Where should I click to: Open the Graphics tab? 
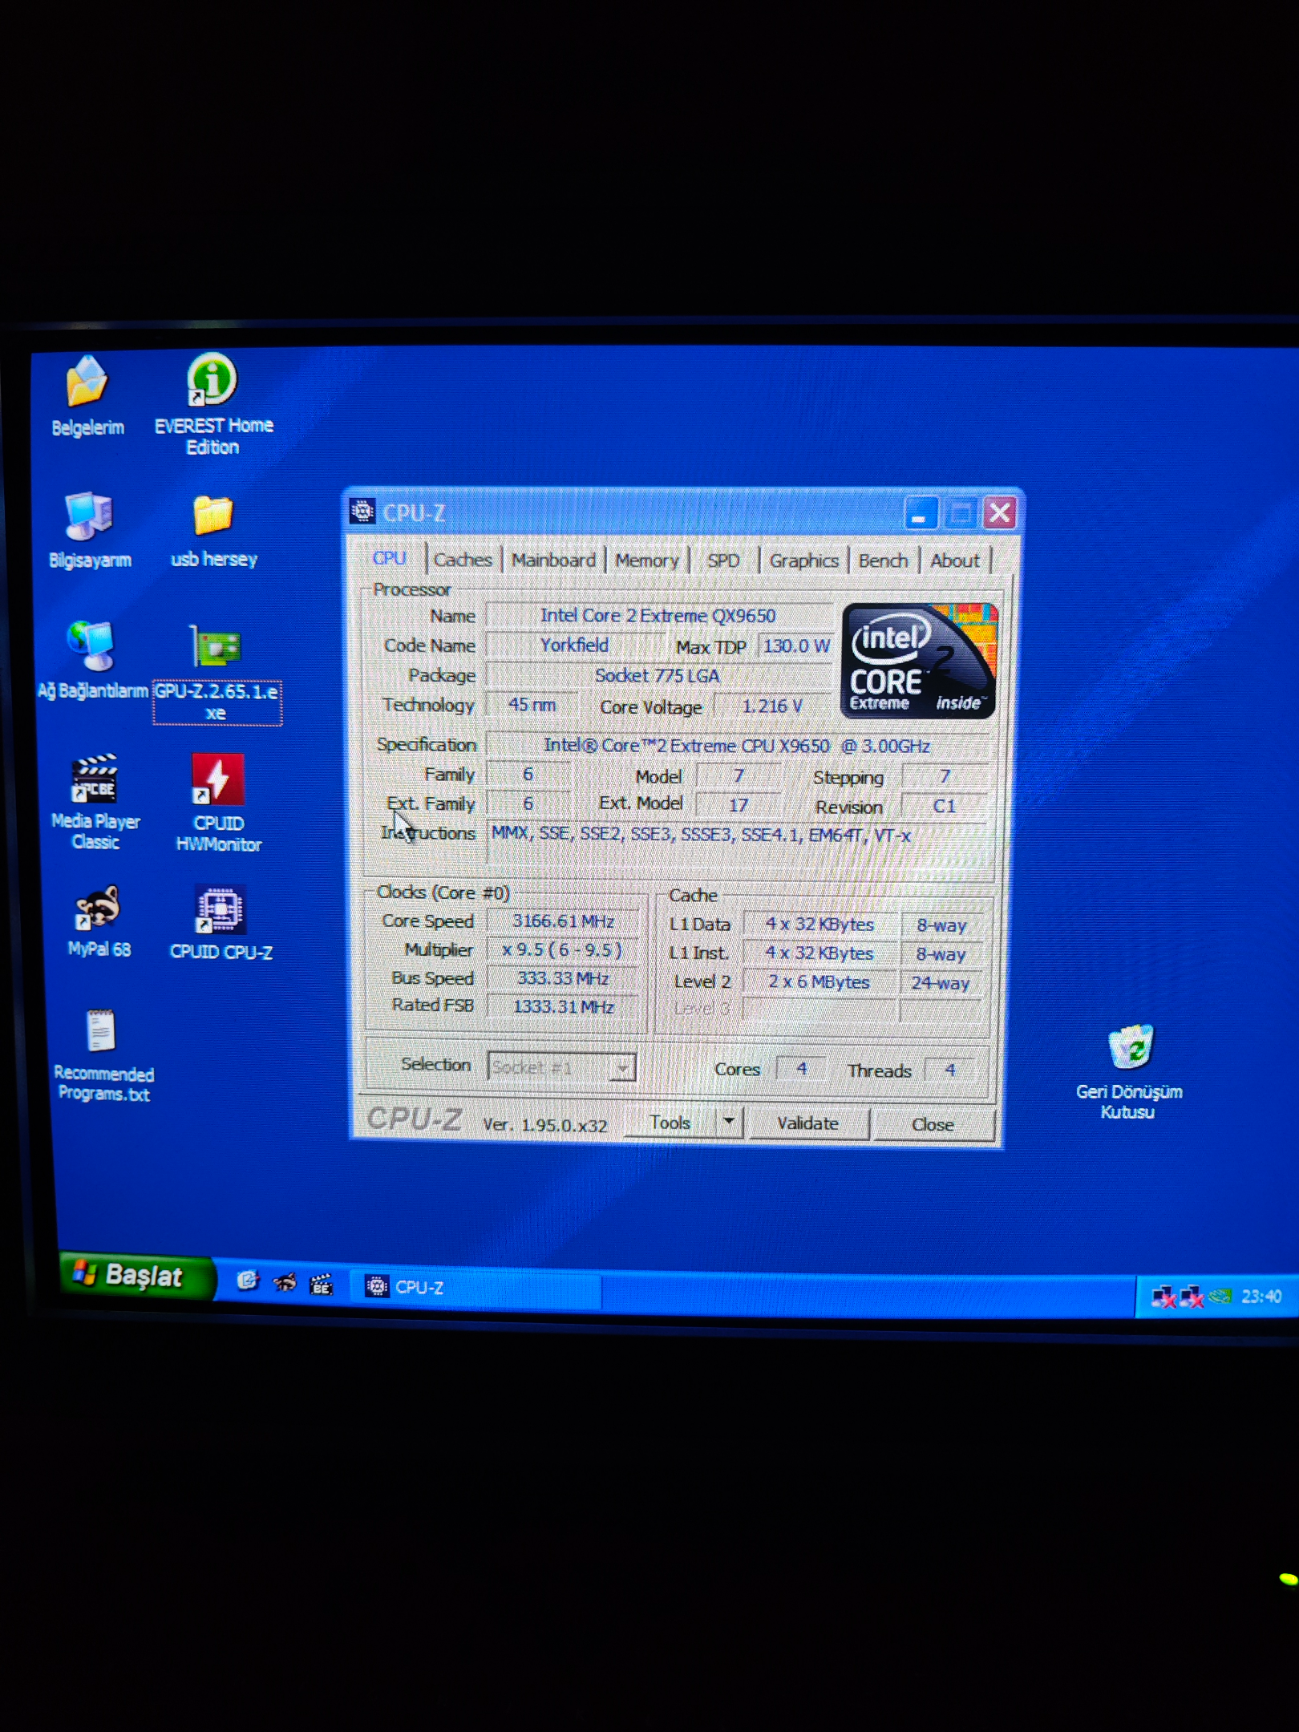tap(803, 560)
